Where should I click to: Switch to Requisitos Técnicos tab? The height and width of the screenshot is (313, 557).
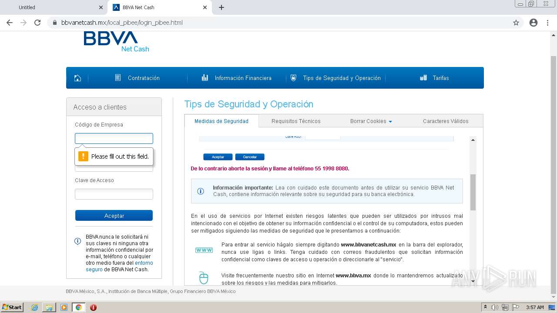[296, 121]
